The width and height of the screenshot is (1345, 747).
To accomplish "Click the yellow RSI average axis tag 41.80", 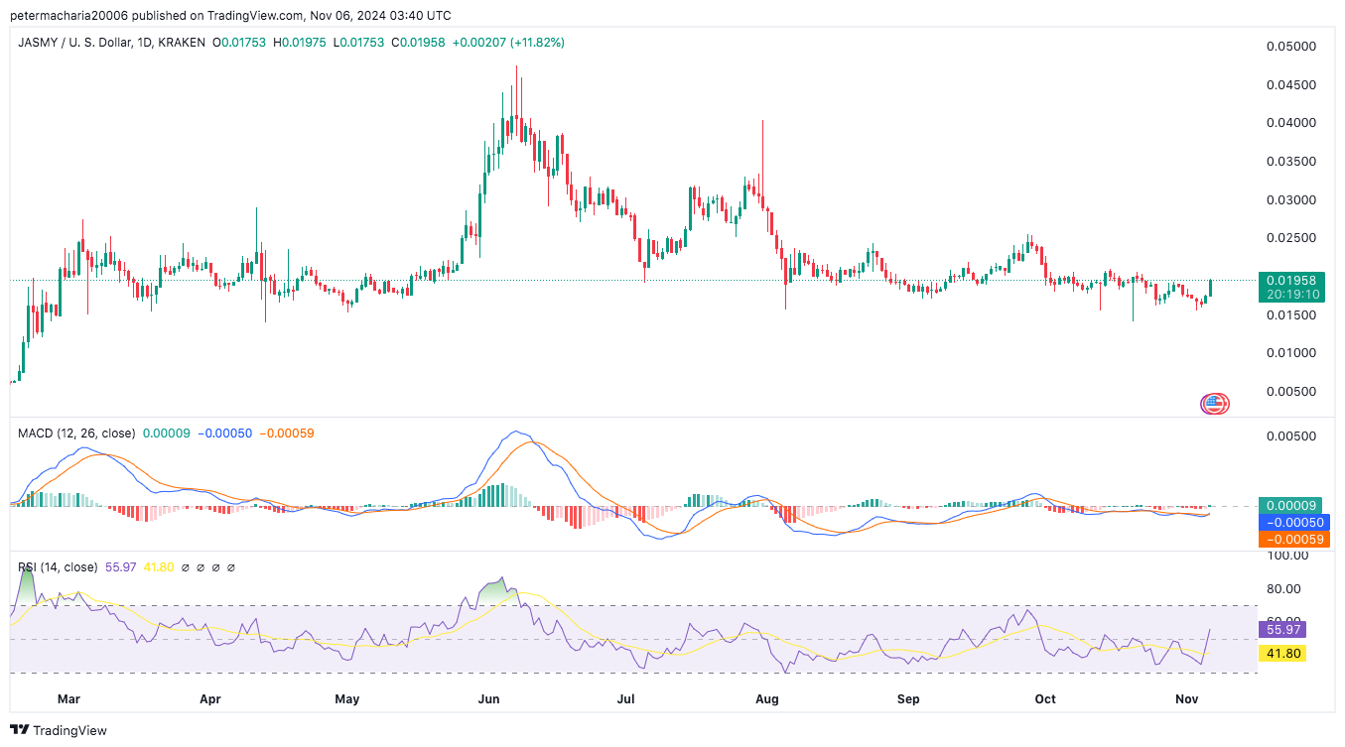I will coord(1281,654).
